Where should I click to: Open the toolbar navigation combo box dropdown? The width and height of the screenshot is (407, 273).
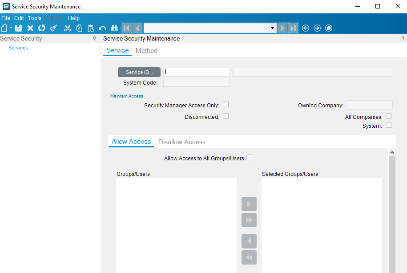pyautogui.click(x=272, y=28)
